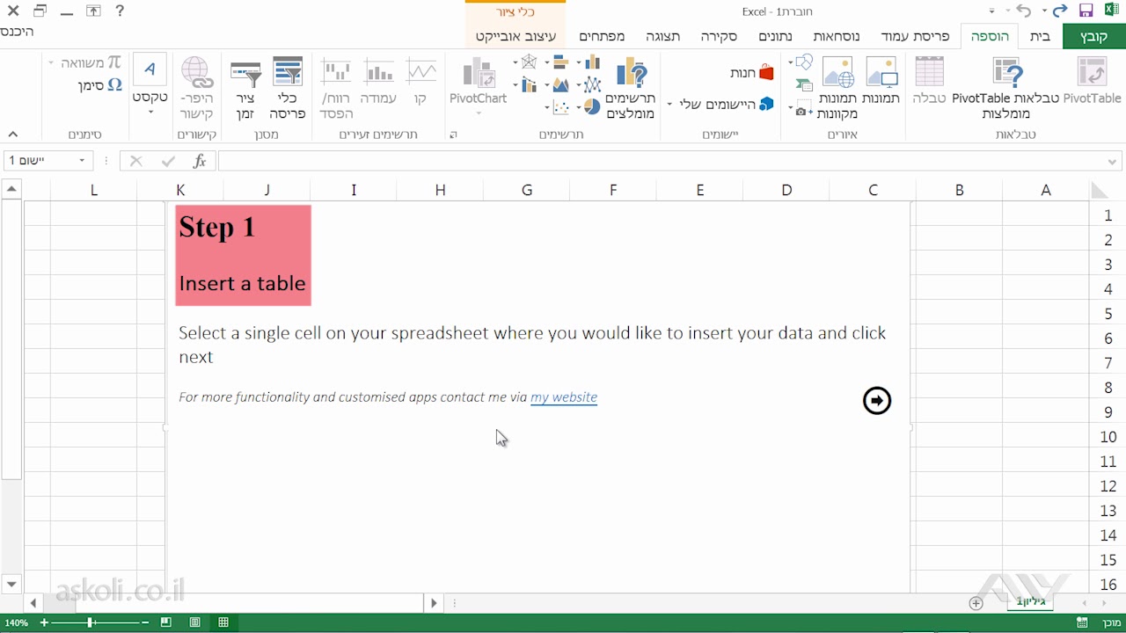The width and height of the screenshot is (1126, 633).
Task: Open the Charts dialog launcher
Action: coord(454,135)
